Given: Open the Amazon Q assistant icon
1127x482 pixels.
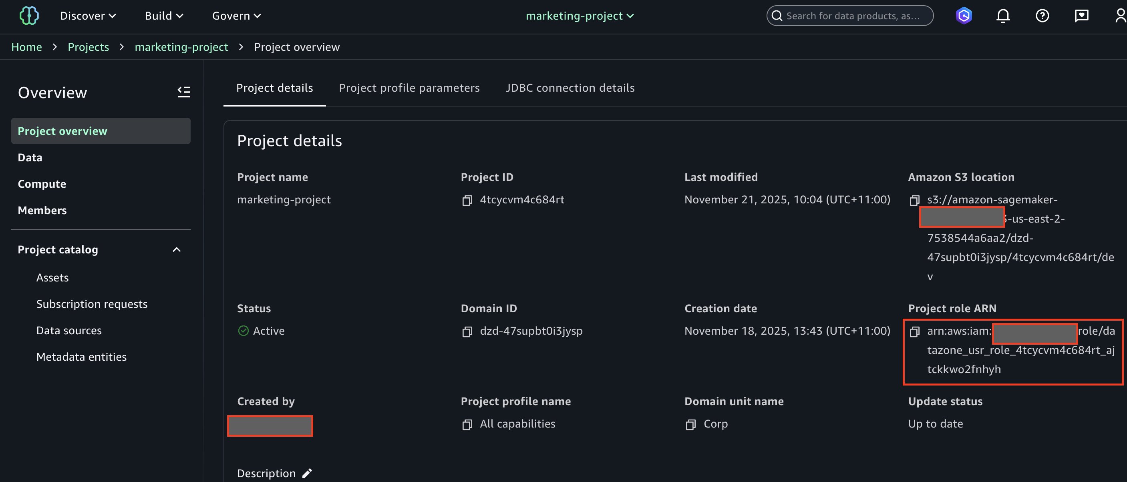Looking at the screenshot, I should [x=964, y=15].
